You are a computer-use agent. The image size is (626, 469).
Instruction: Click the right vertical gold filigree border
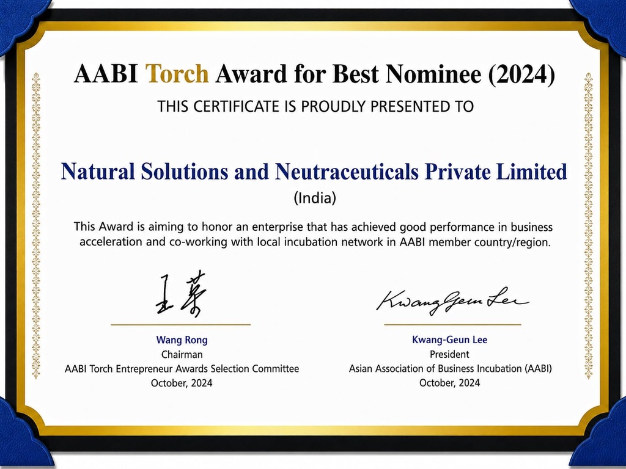click(588, 226)
